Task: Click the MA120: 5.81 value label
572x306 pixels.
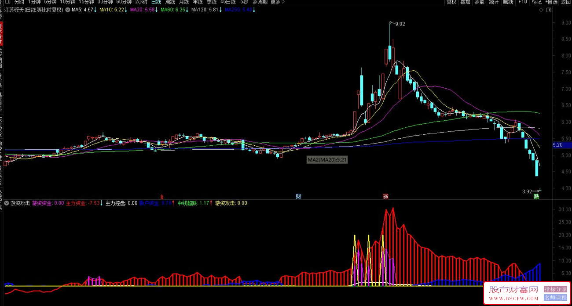Action: 205,10
